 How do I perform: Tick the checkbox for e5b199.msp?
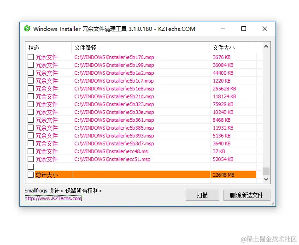coord(30,65)
